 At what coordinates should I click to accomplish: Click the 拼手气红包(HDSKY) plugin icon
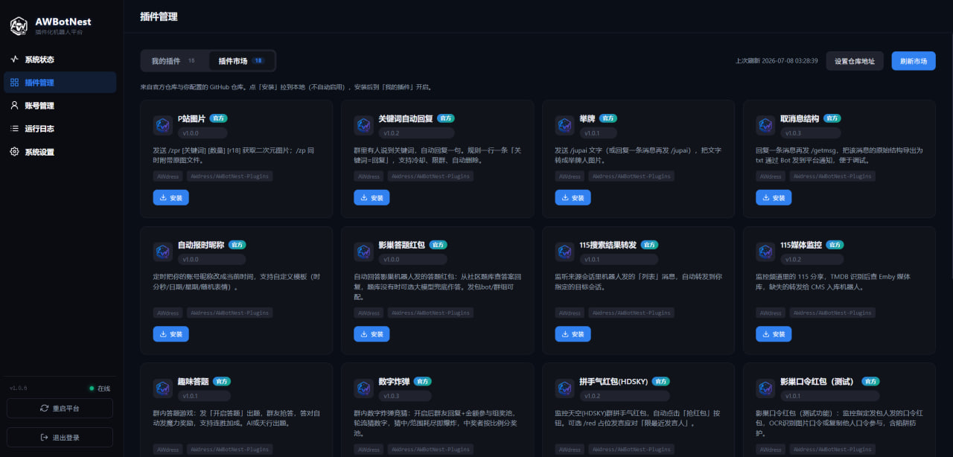click(564, 388)
